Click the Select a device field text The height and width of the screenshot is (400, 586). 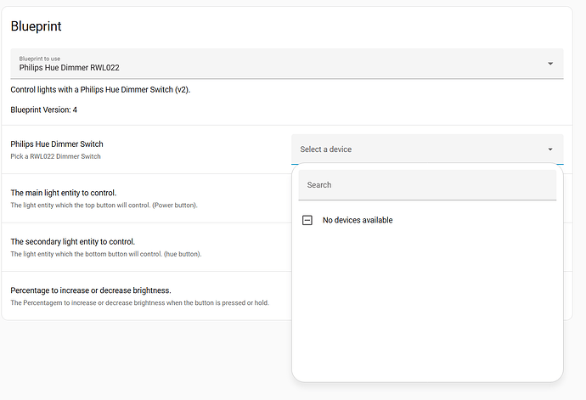pos(326,149)
